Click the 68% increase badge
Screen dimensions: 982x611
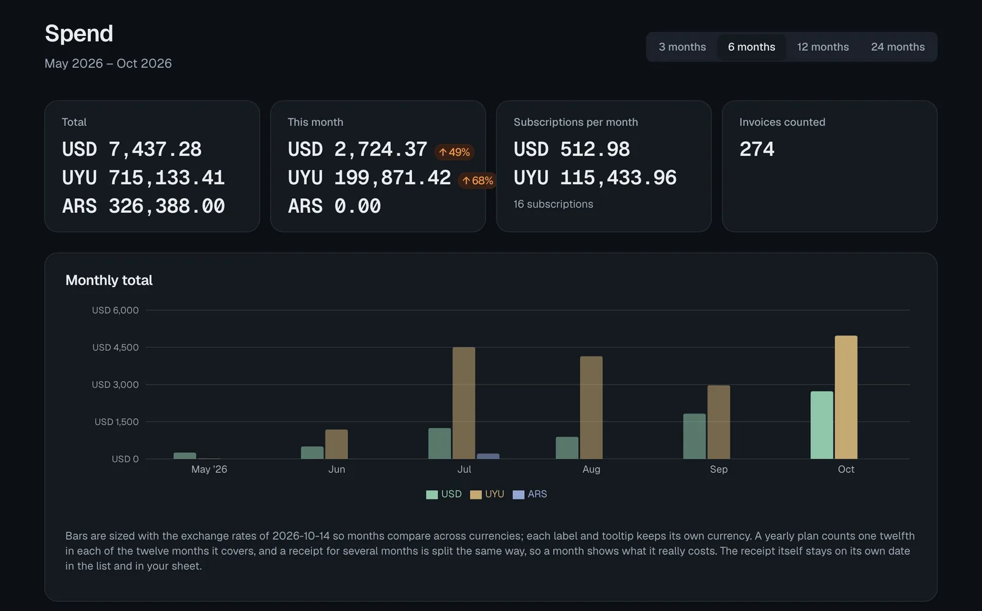pos(477,180)
